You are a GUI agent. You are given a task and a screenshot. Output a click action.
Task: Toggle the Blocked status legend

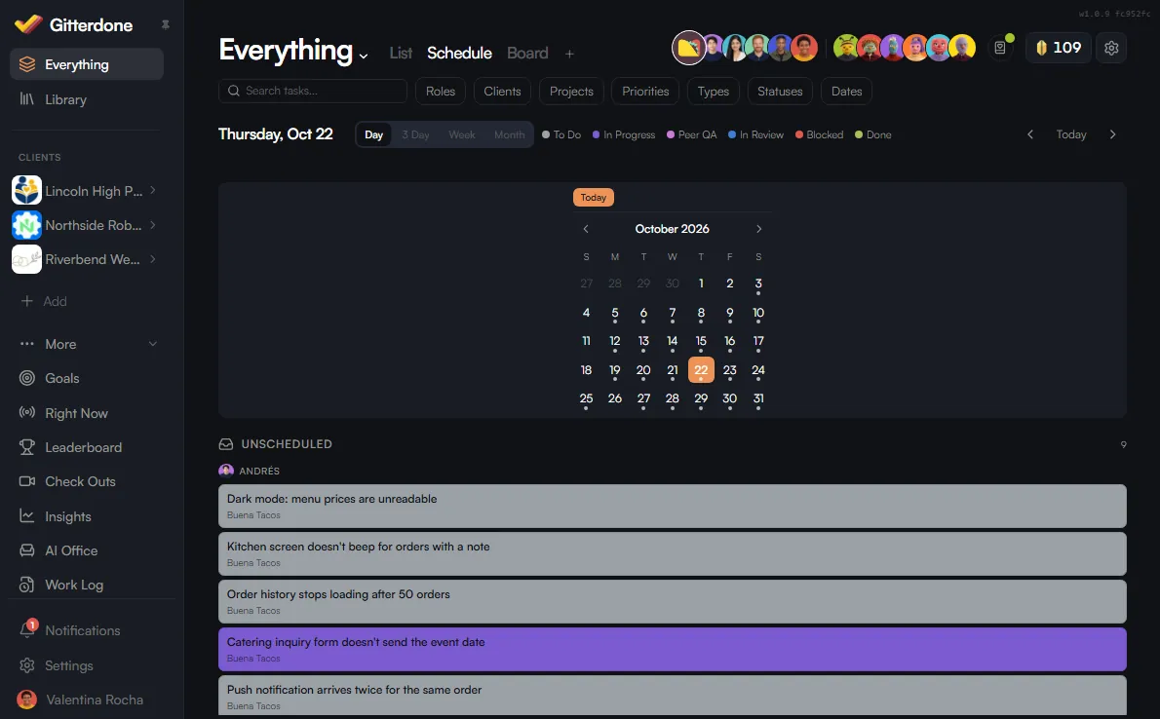pos(819,134)
